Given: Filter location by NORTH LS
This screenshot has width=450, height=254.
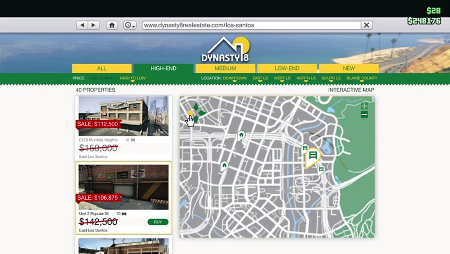Looking at the screenshot, I should pyautogui.click(x=306, y=78).
